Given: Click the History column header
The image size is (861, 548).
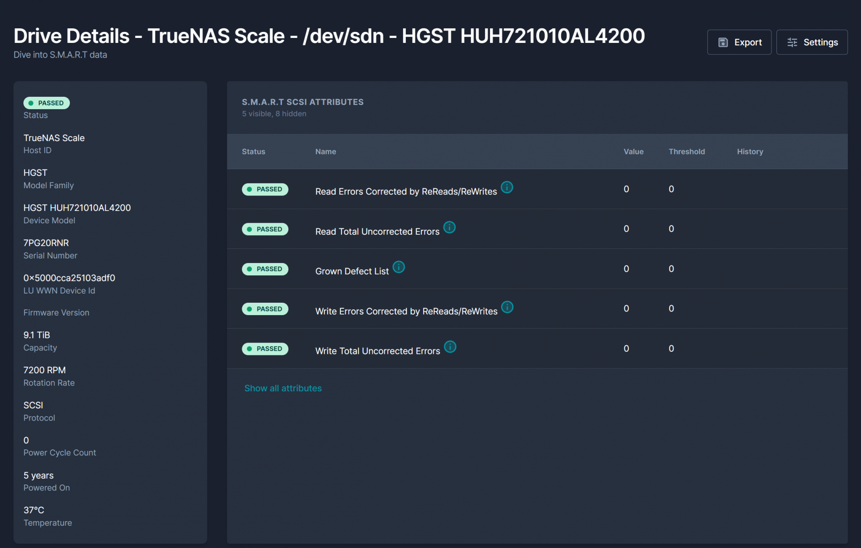Looking at the screenshot, I should pyautogui.click(x=750, y=152).
